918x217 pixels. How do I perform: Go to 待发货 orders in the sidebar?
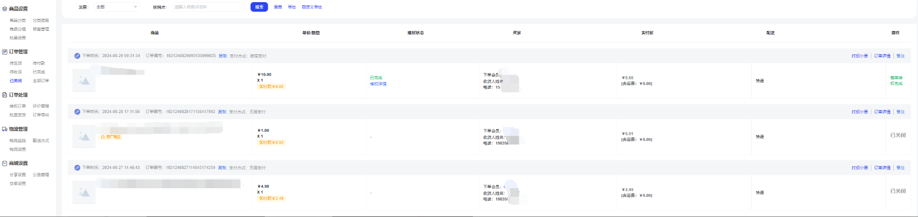(x=16, y=63)
